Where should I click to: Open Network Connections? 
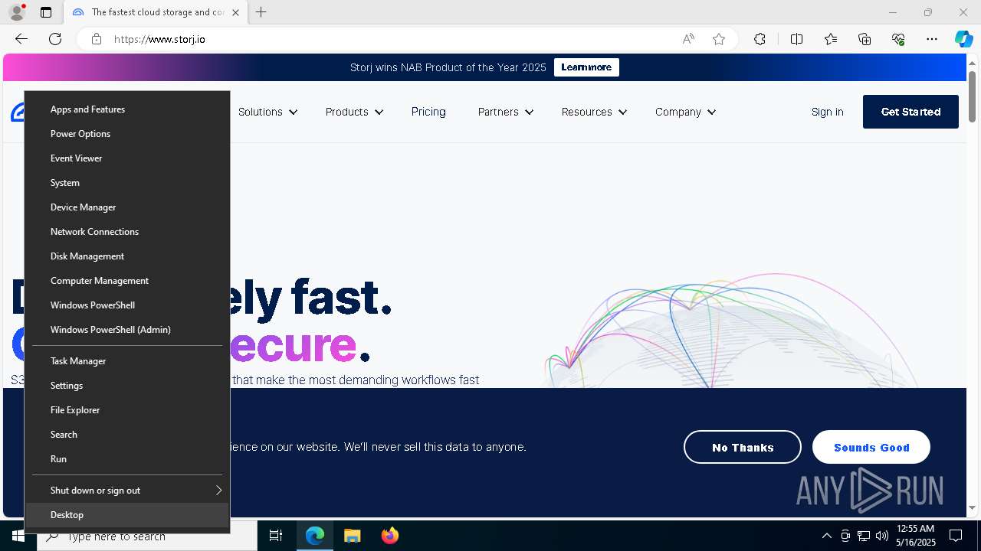(127, 232)
